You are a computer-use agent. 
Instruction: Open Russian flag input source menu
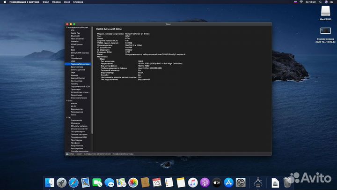pos(295,2)
